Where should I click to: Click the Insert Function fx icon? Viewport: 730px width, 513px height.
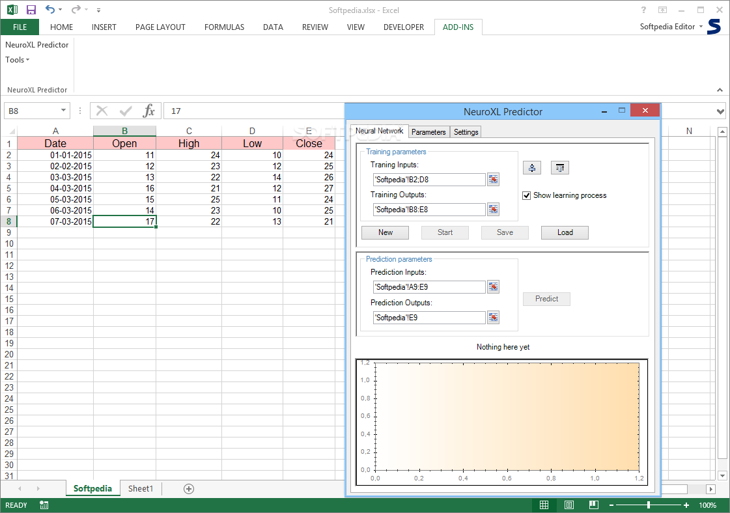(149, 111)
